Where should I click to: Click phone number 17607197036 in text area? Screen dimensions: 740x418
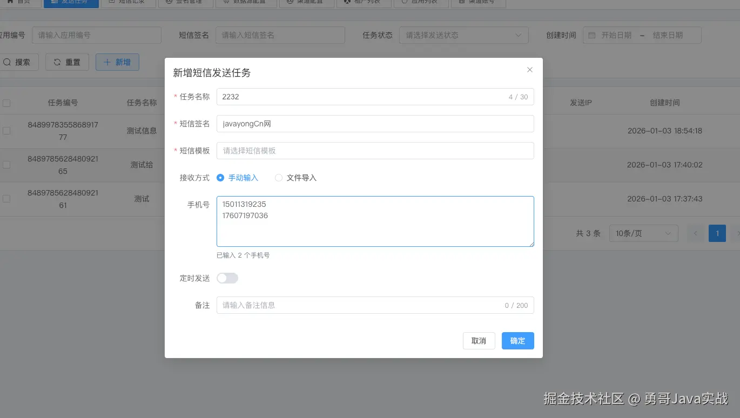click(x=245, y=215)
